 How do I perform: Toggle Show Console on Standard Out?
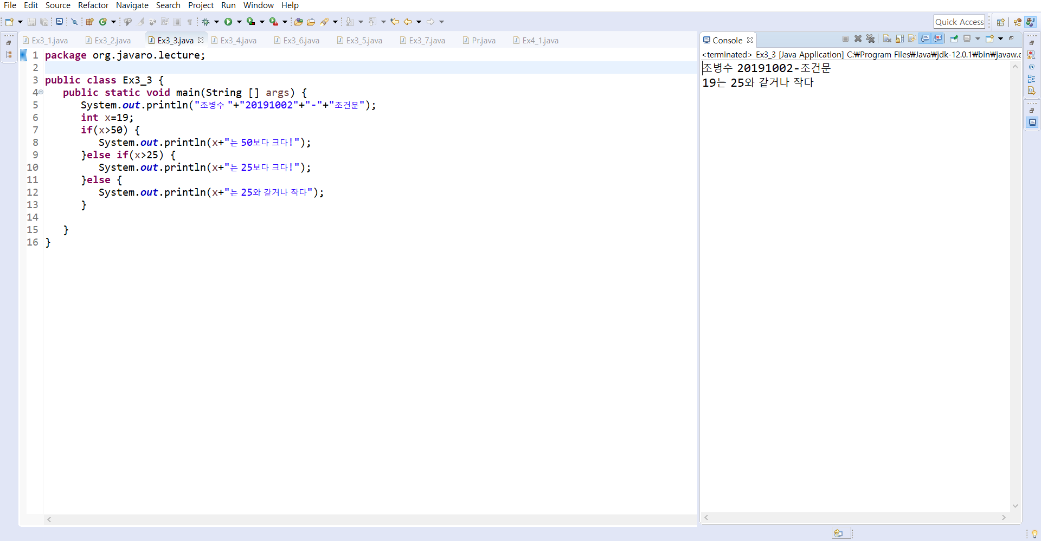(x=925, y=38)
